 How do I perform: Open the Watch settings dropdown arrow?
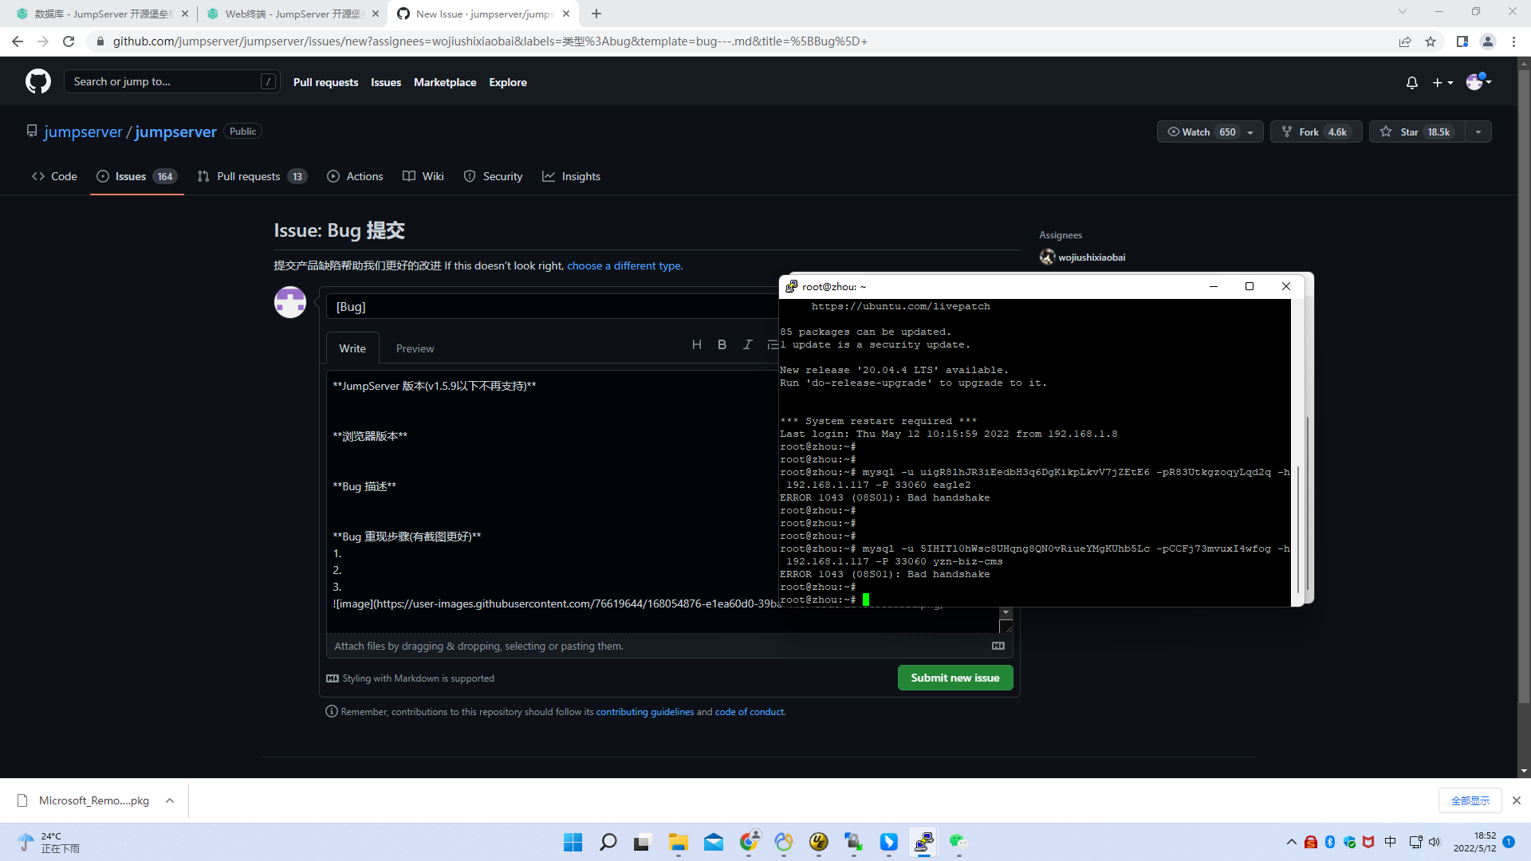tap(1250, 132)
